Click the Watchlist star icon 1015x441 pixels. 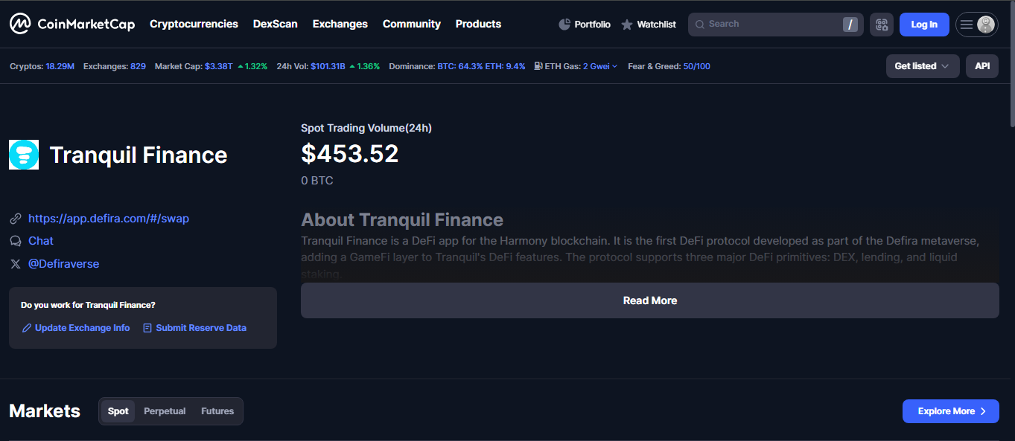point(627,25)
